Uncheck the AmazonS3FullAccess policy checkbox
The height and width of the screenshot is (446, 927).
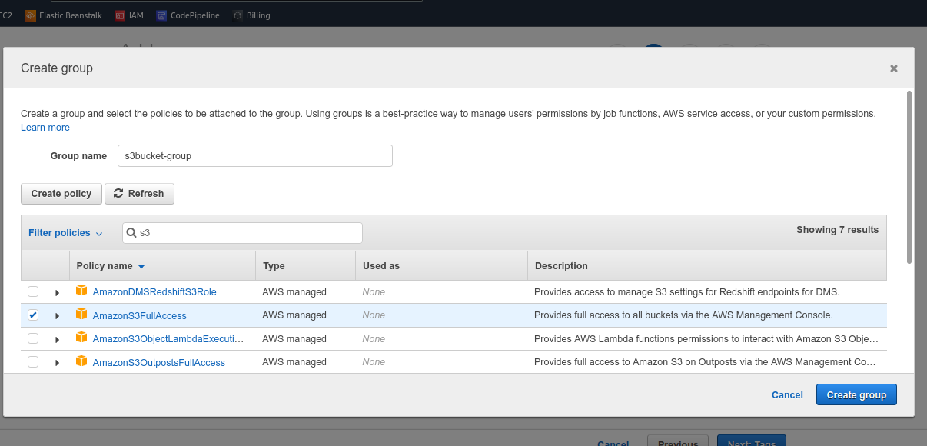point(33,315)
